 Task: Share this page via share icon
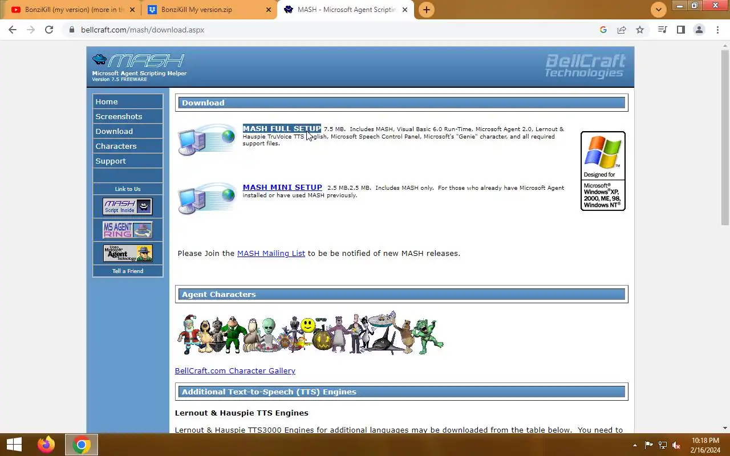point(622,30)
